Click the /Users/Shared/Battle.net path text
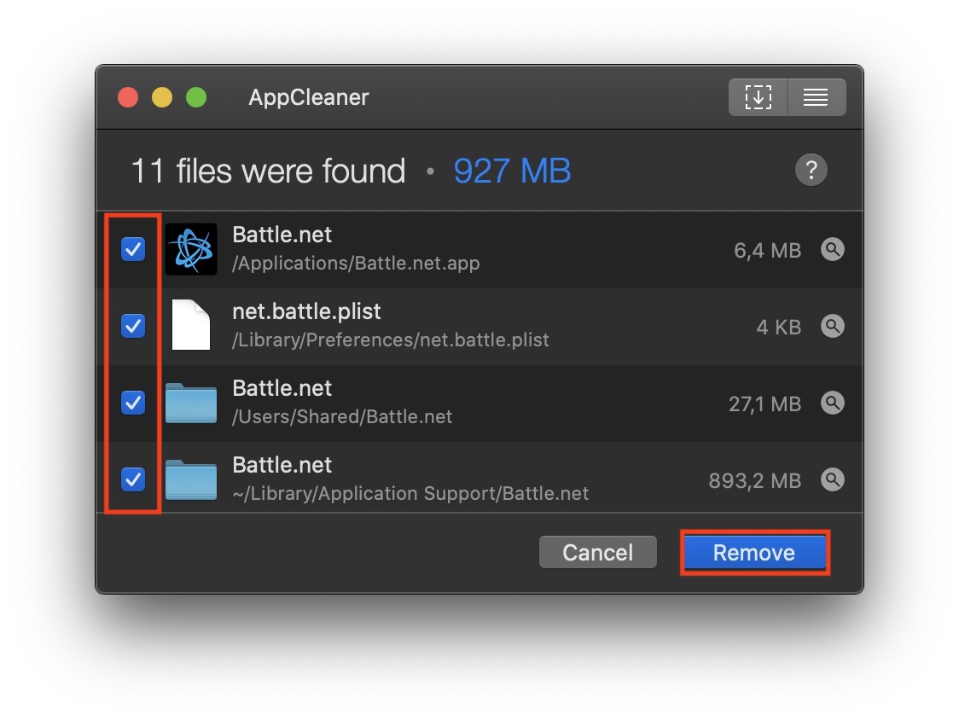This screenshot has width=959, height=720. click(342, 417)
